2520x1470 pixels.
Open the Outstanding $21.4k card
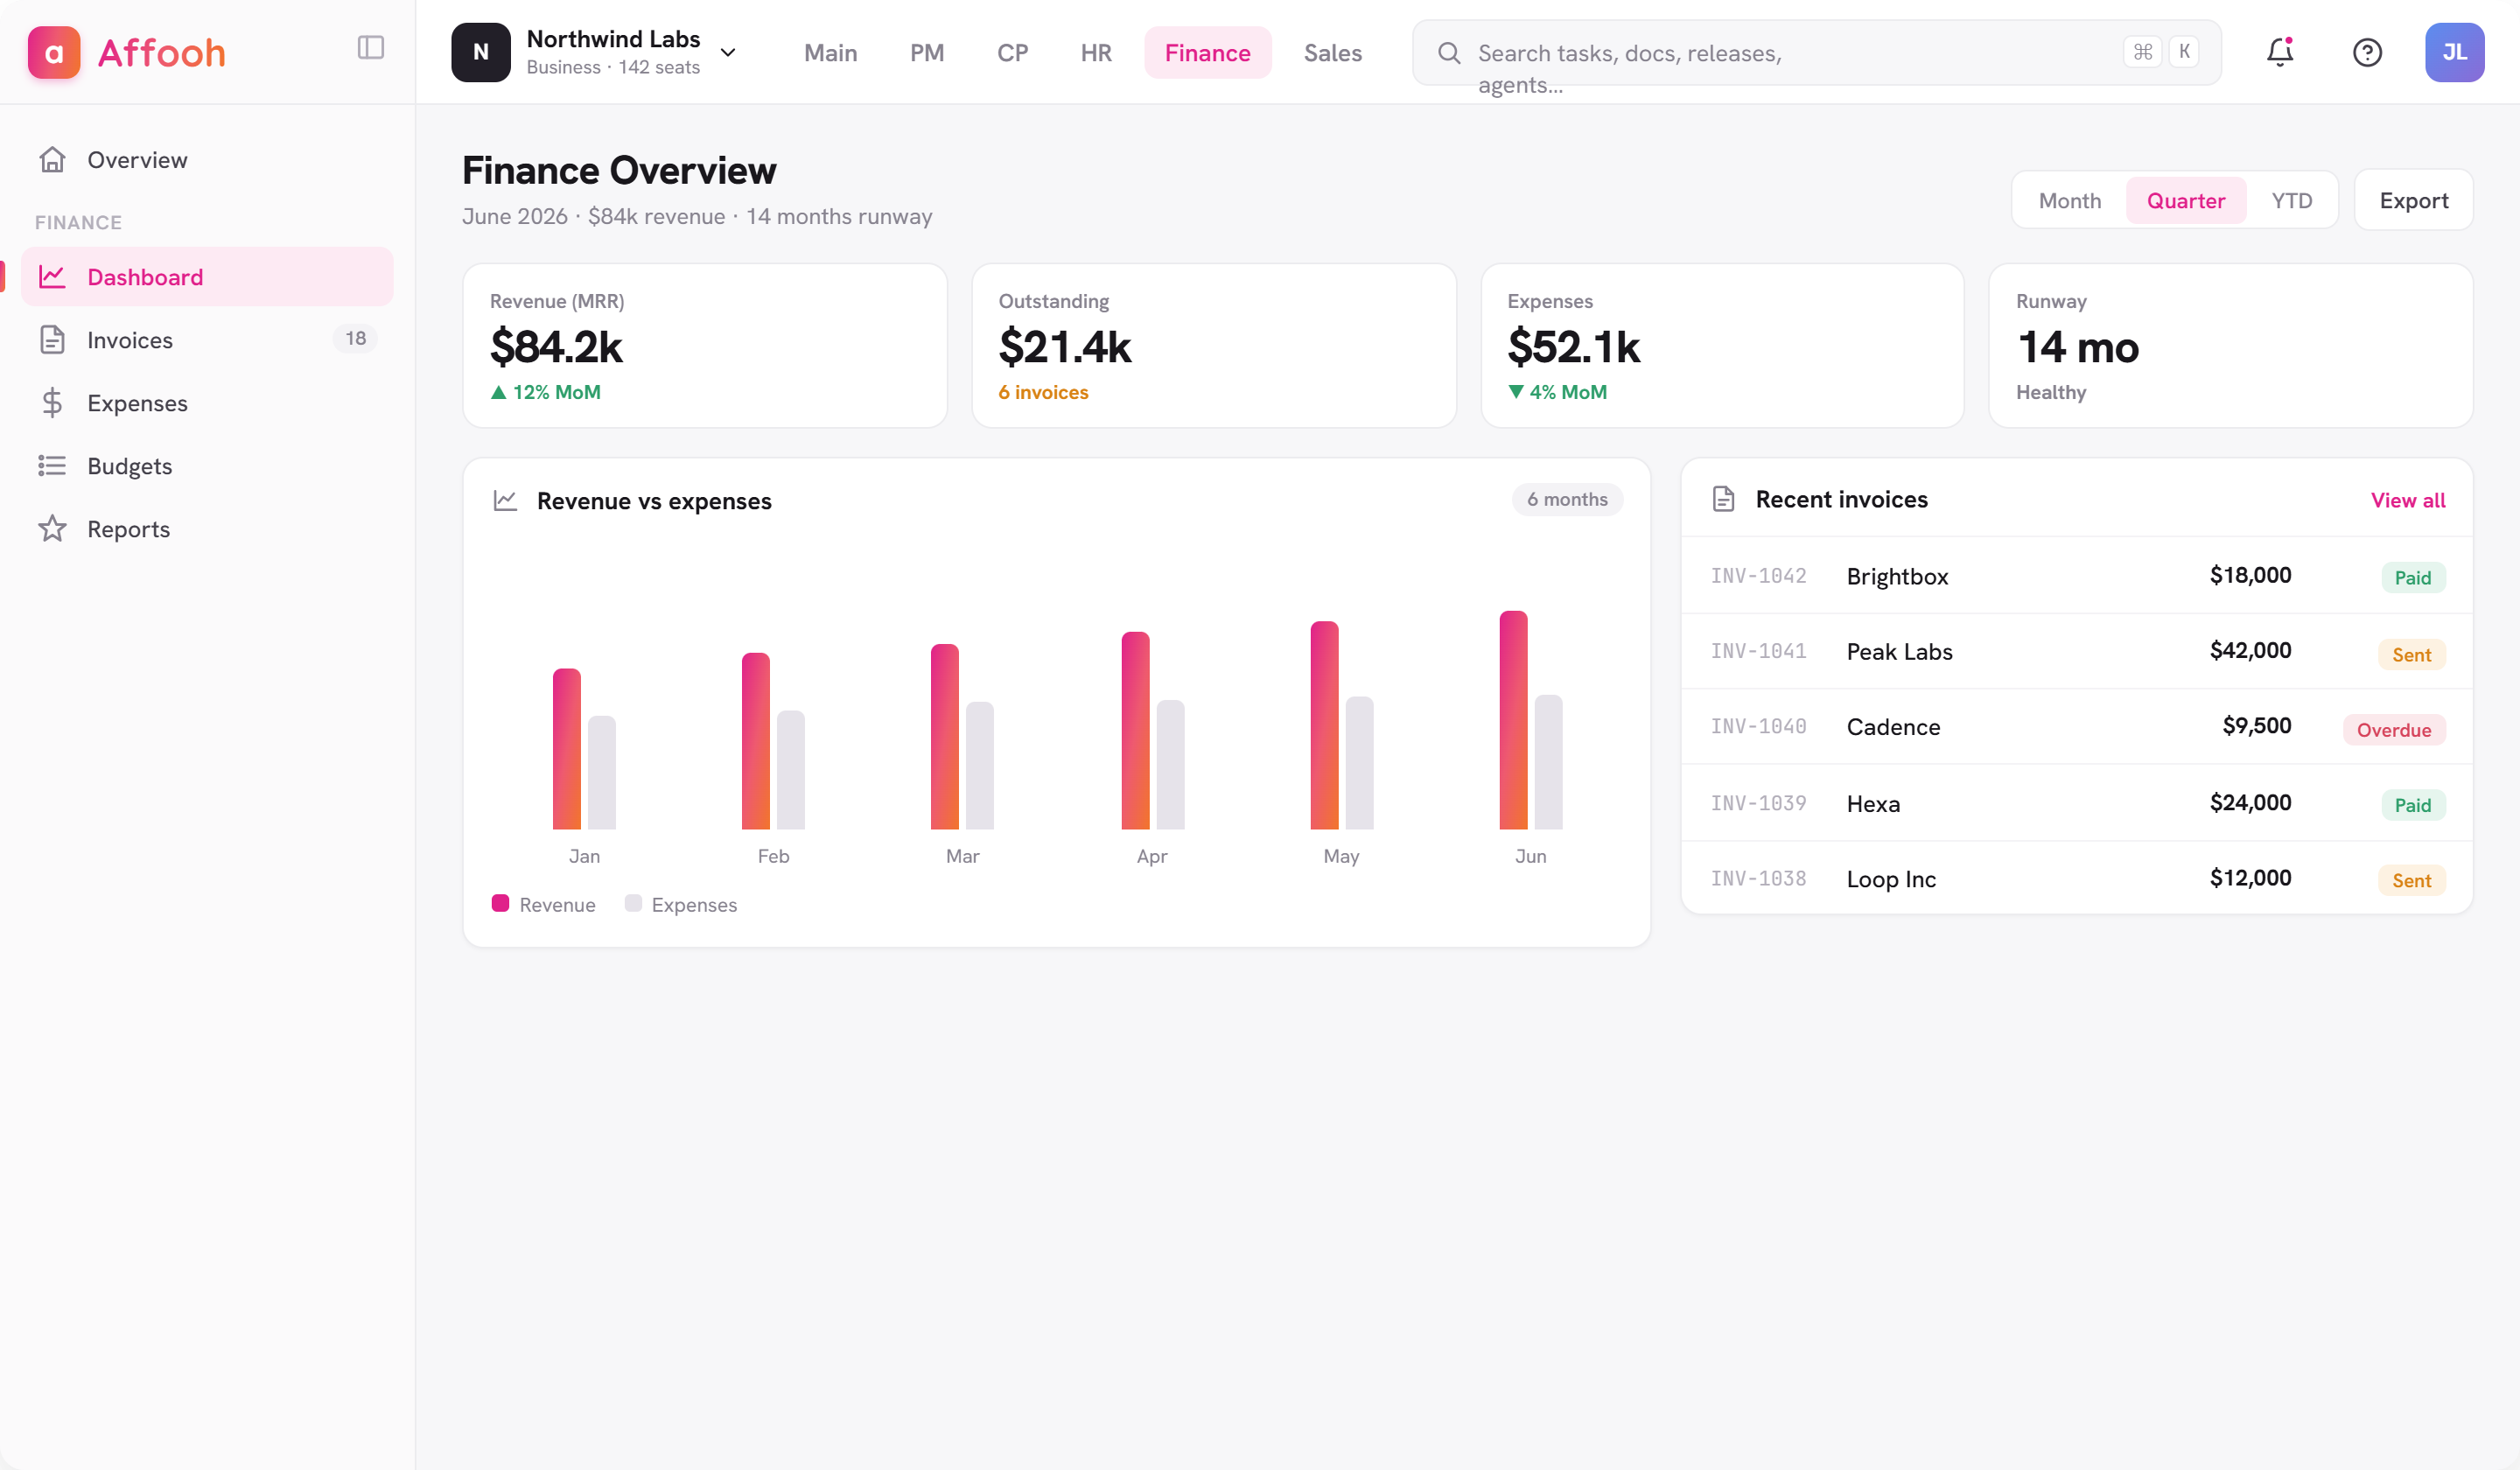coord(1213,345)
